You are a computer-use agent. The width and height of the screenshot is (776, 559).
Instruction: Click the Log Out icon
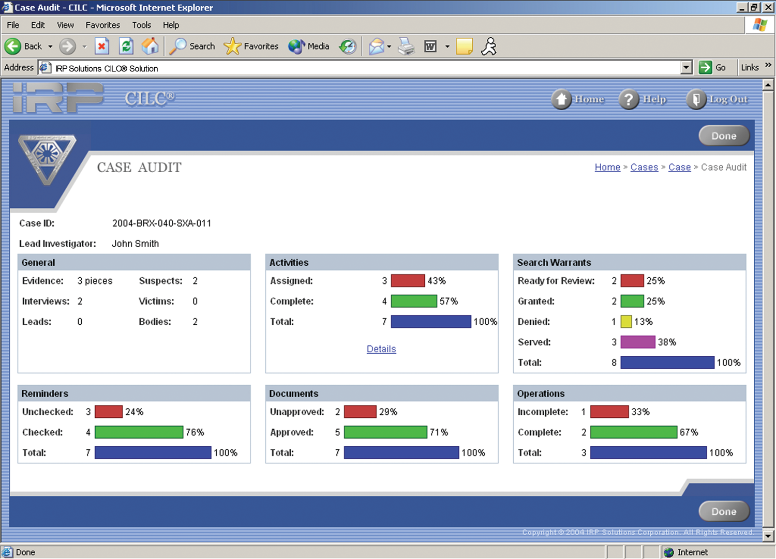(696, 99)
